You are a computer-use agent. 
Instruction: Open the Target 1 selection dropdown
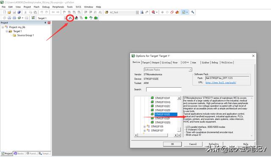(x=65, y=18)
